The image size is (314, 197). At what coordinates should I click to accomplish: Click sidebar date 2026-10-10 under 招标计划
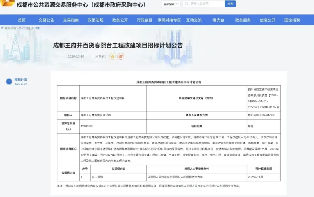[x=20, y=84]
